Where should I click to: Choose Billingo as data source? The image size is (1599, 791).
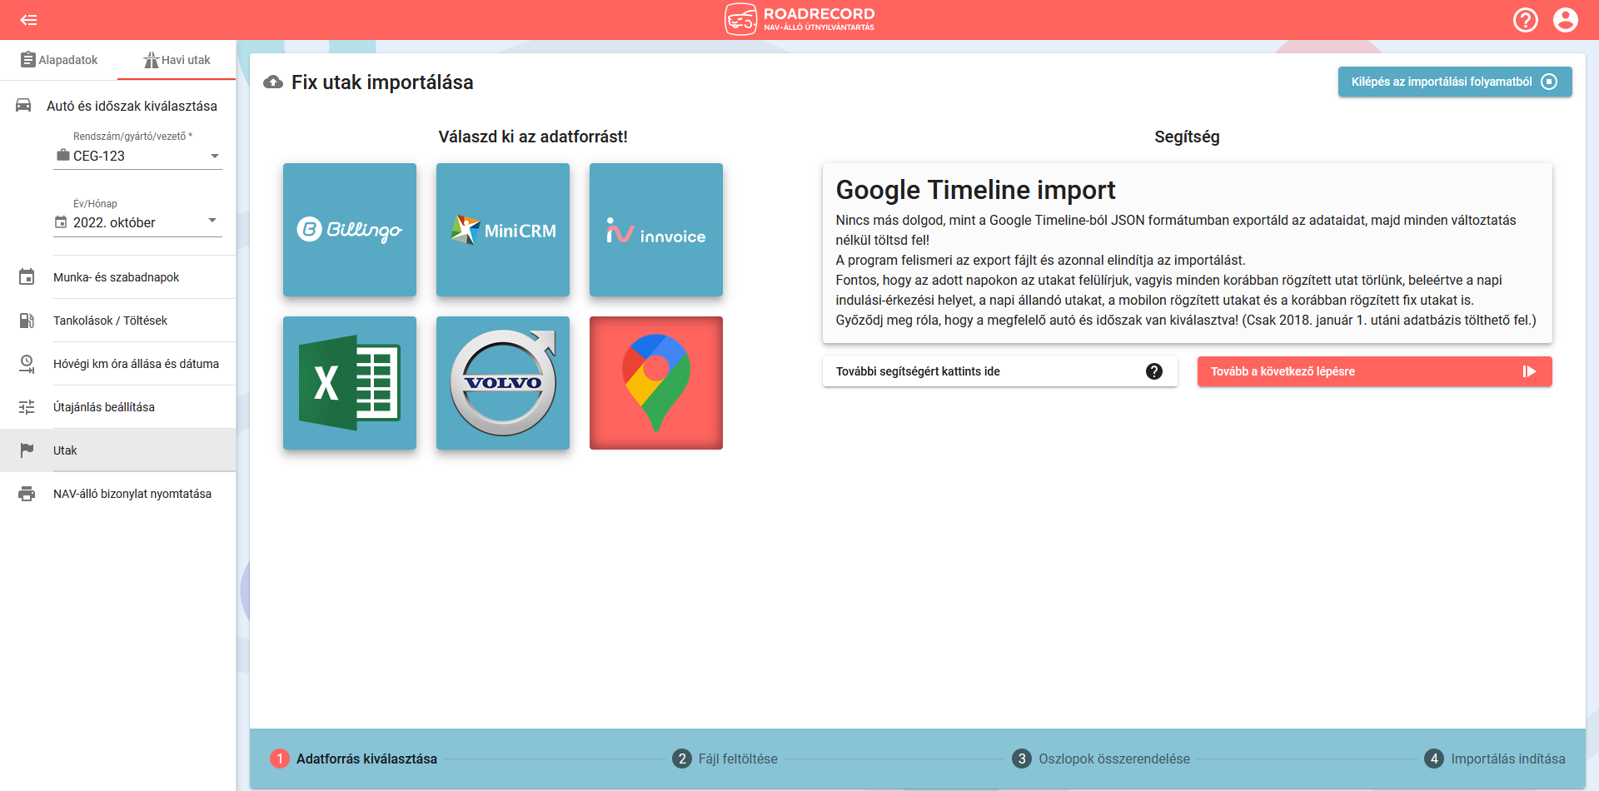pyautogui.click(x=350, y=230)
